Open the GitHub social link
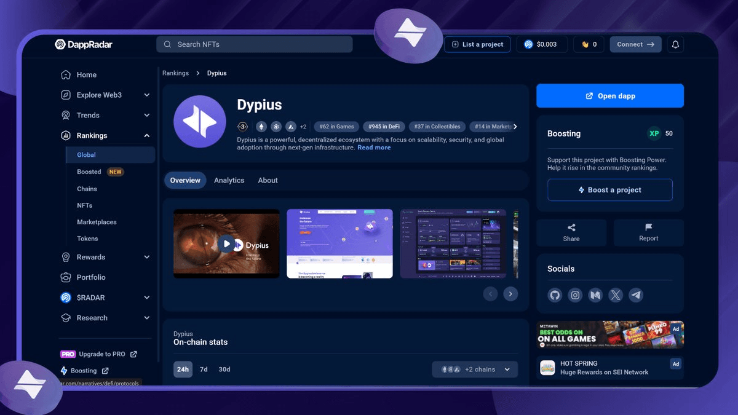The image size is (738, 415). (x=555, y=295)
